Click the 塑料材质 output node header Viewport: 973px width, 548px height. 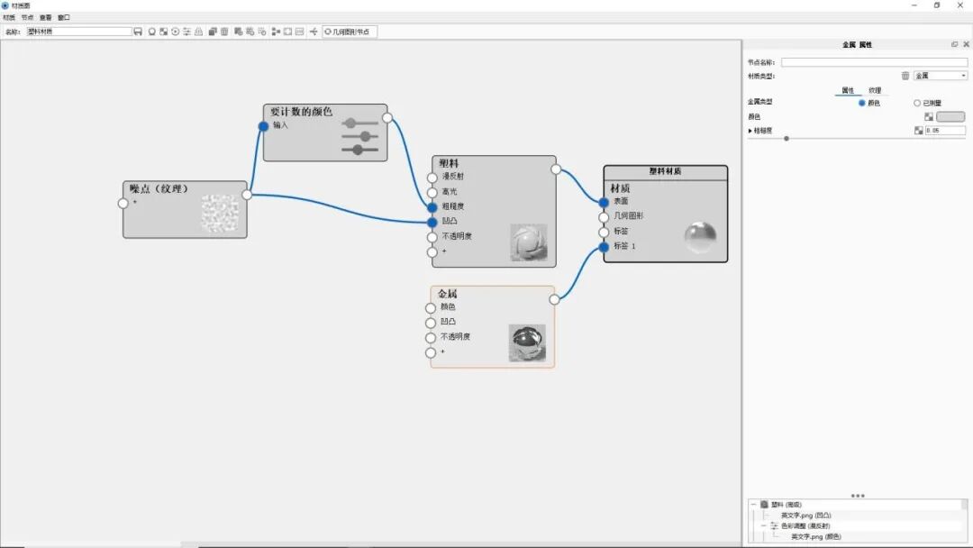(x=665, y=169)
